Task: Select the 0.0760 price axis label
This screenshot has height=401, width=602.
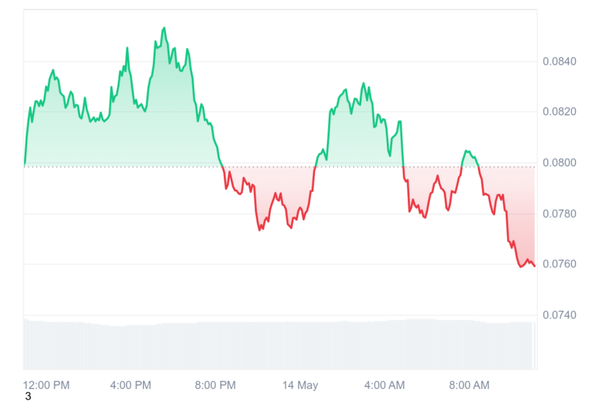Action: click(559, 264)
